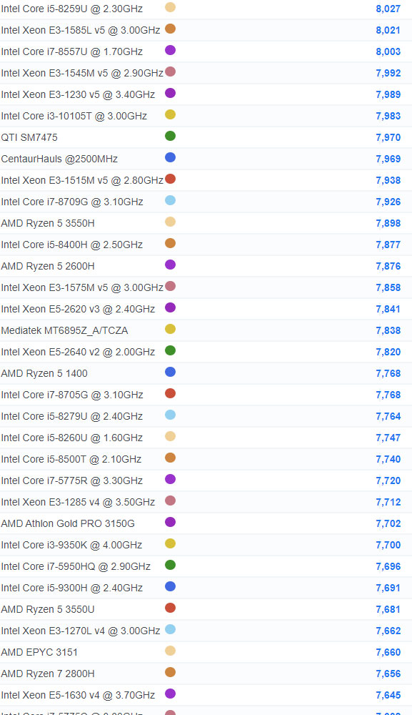The width and height of the screenshot is (412, 715).
Task: Open Intel Xeon E3-1285 v4 @ 3.50GHz
Action: 78,502
